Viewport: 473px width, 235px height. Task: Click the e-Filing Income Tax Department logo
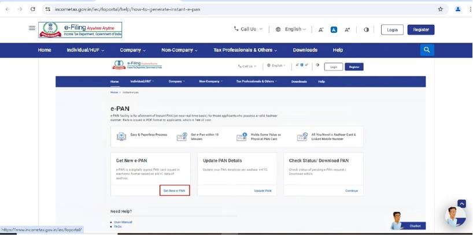(80, 30)
